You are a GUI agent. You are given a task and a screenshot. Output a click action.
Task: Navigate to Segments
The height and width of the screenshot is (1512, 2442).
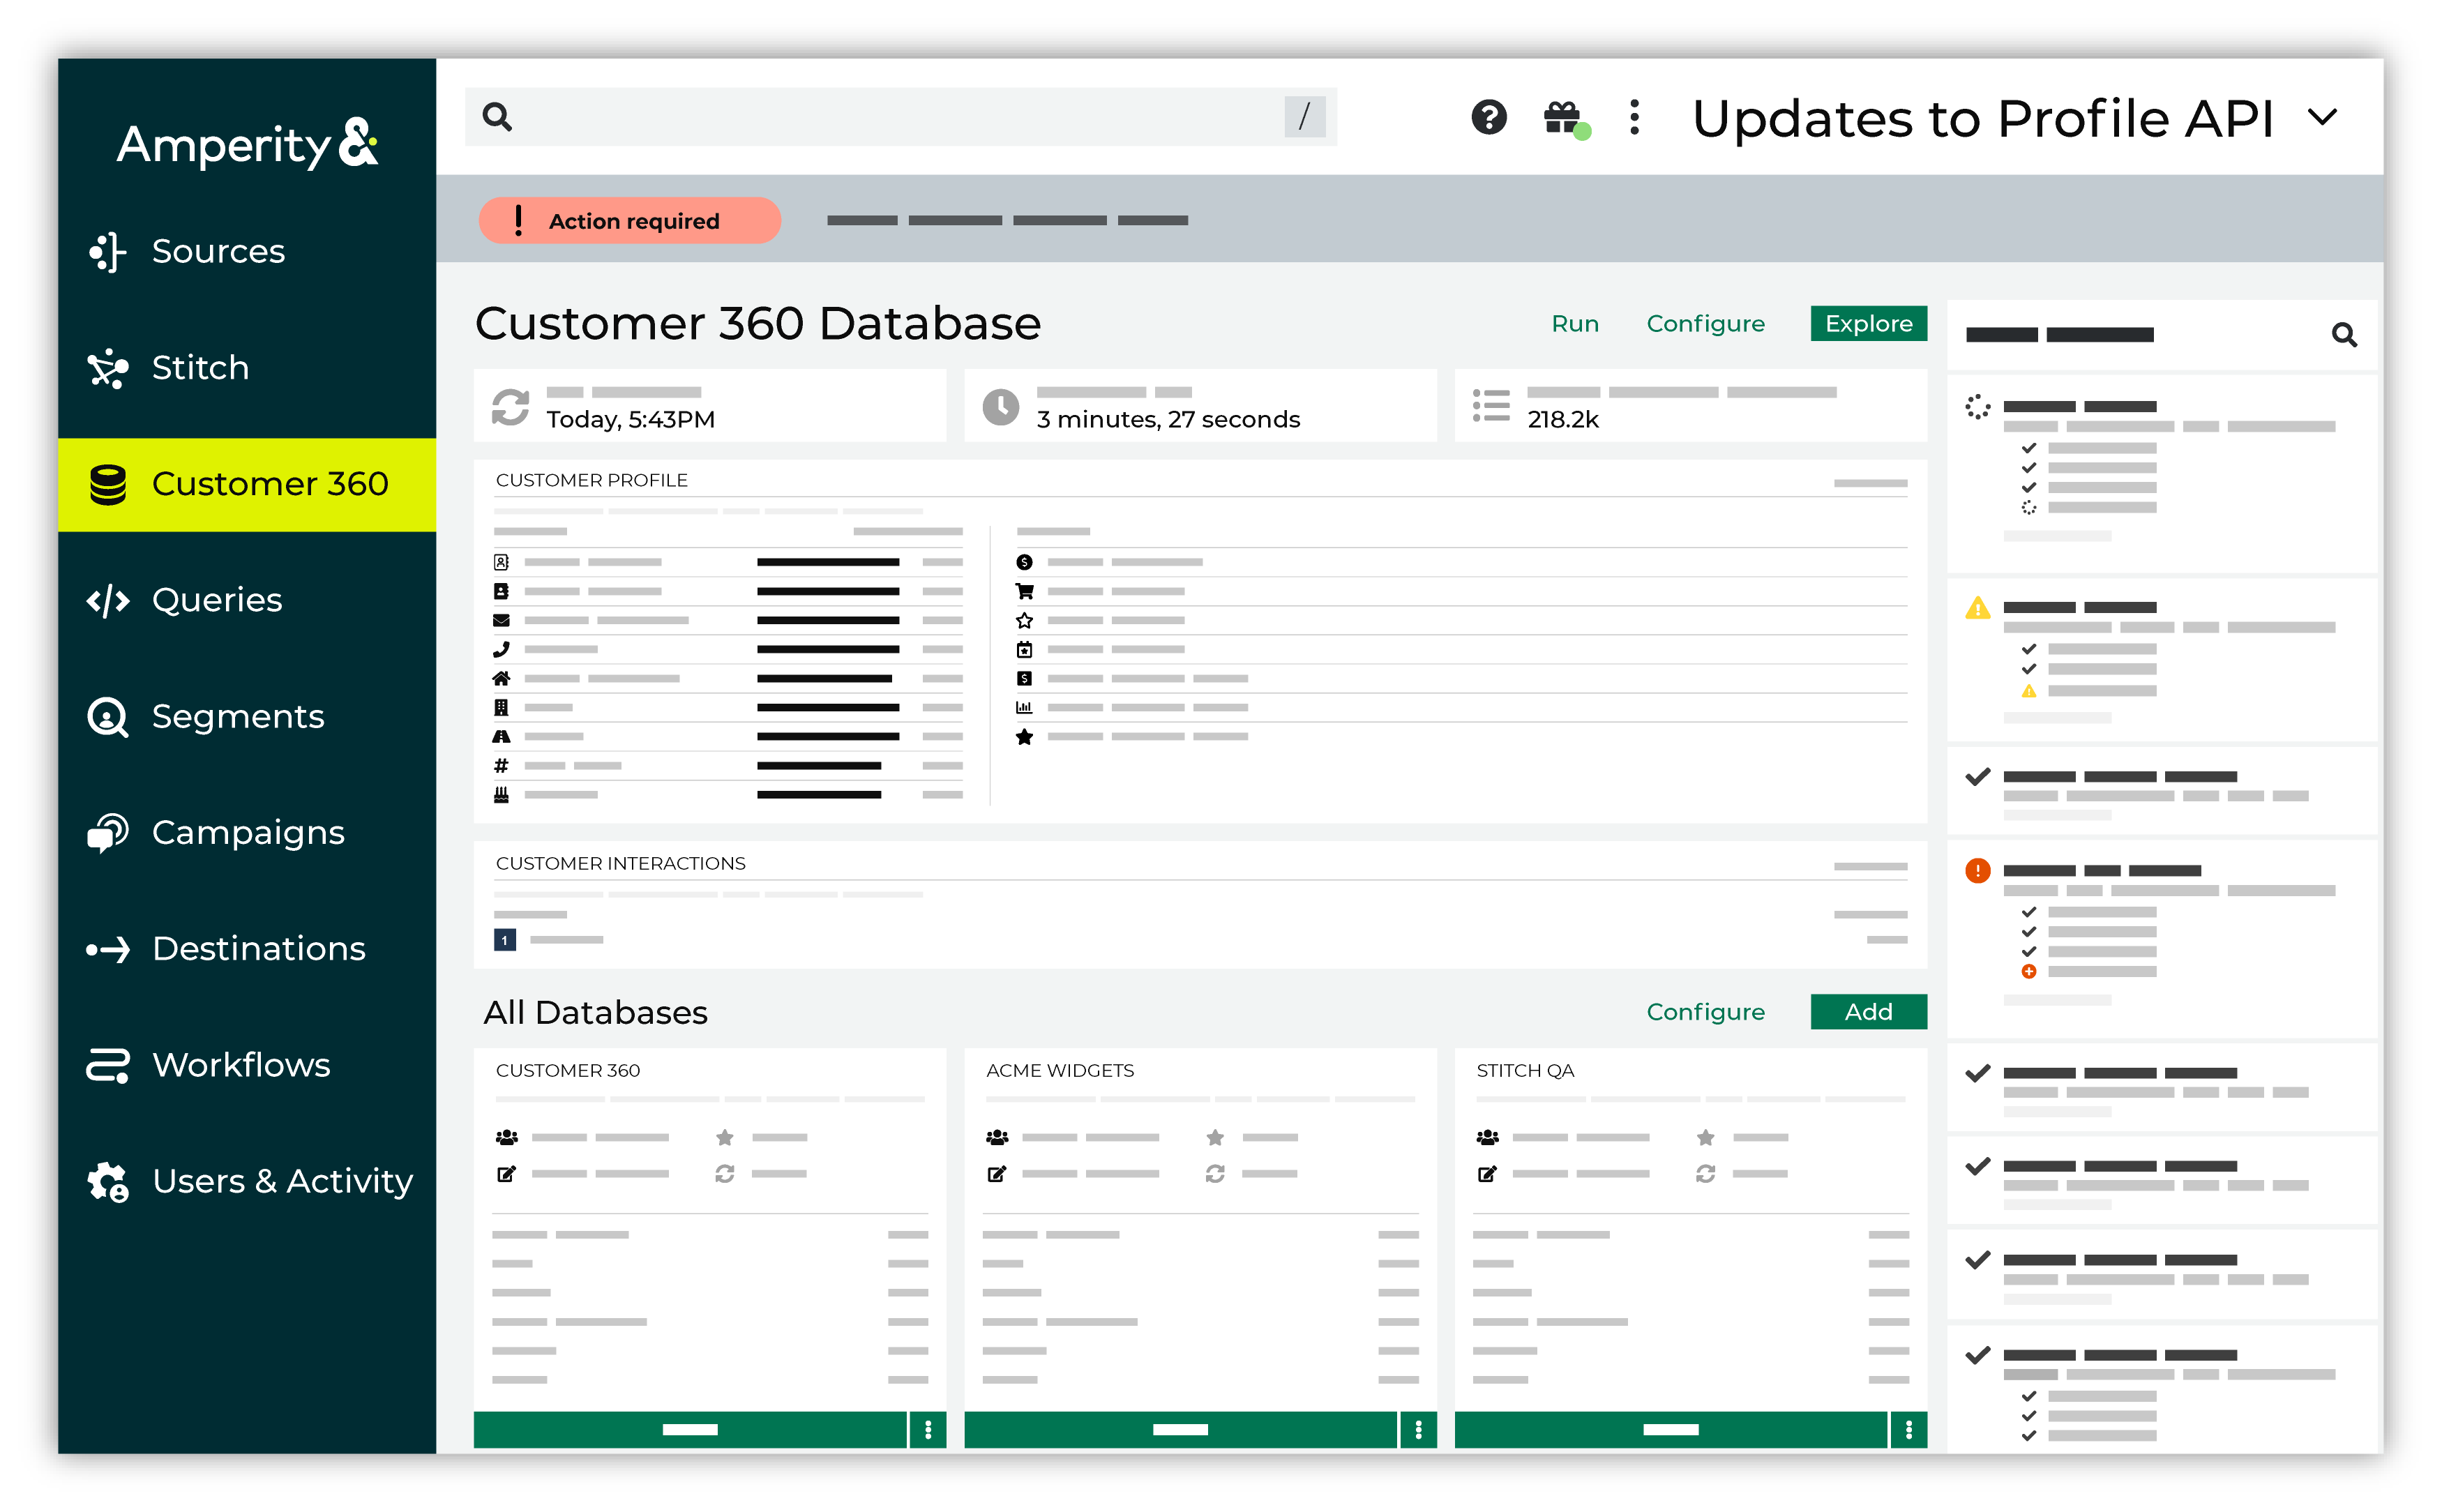(246, 716)
